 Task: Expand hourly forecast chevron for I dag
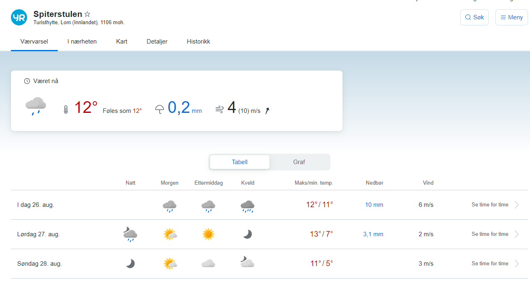(517, 205)
